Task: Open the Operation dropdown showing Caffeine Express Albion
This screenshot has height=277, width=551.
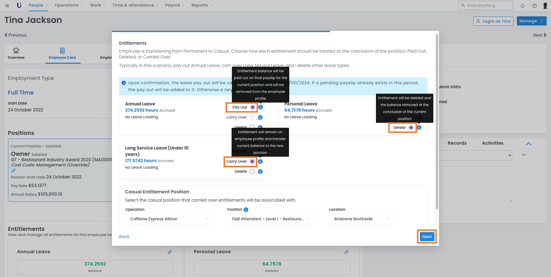Action: [x=168, y=219]
